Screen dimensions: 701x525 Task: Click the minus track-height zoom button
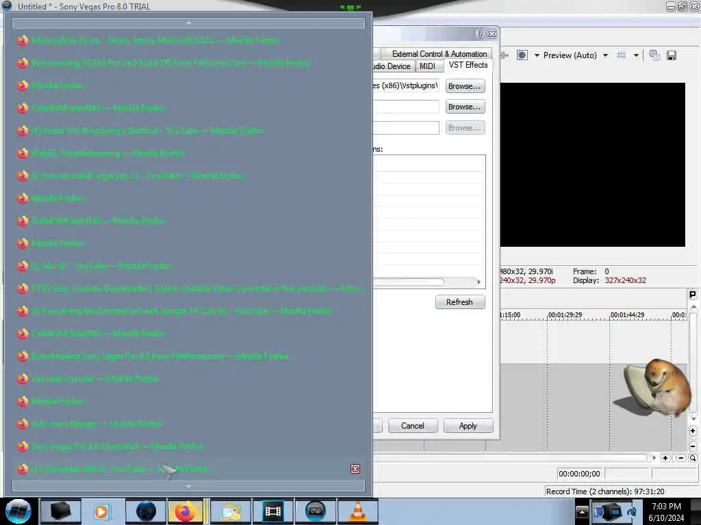pyautogui.click(x=693, y=446)
